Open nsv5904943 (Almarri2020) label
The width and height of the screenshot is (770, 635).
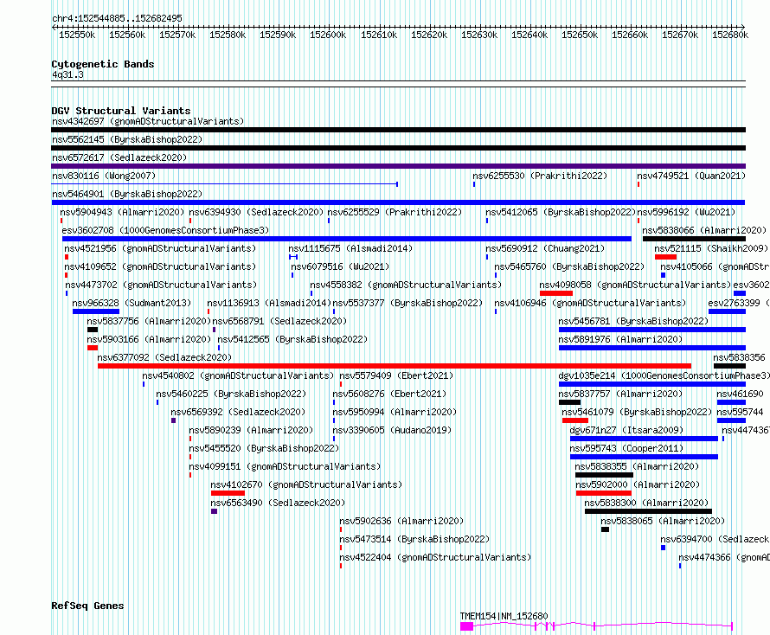[x=122, y=212]
